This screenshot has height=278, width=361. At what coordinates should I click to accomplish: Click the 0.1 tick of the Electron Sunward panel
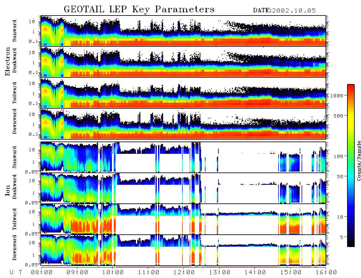(33, 41)
